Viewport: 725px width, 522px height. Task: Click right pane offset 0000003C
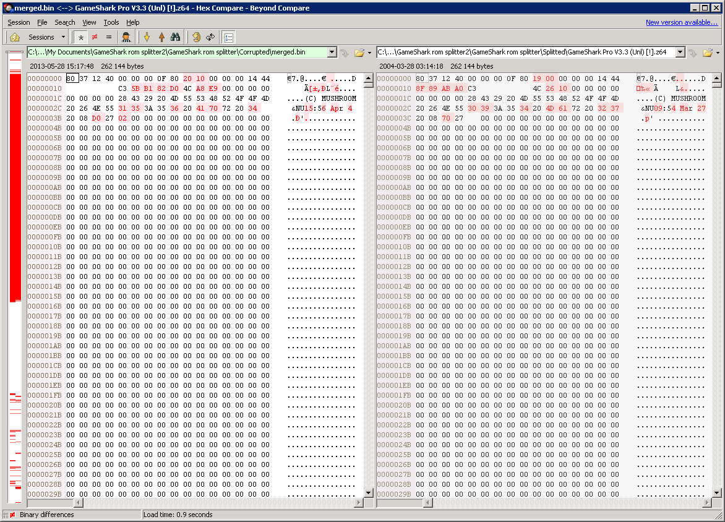pyautogui.click(x=394, y=118)
